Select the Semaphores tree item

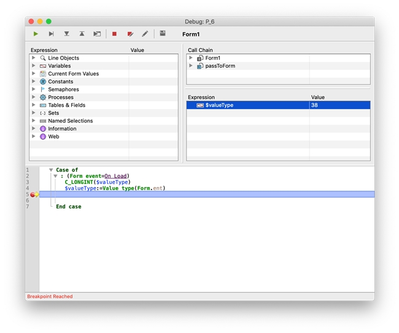63,90
